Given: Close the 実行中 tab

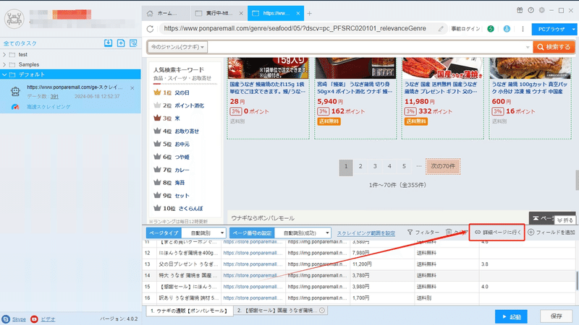Looking at the screenshot, I should (x=241, y=13).
